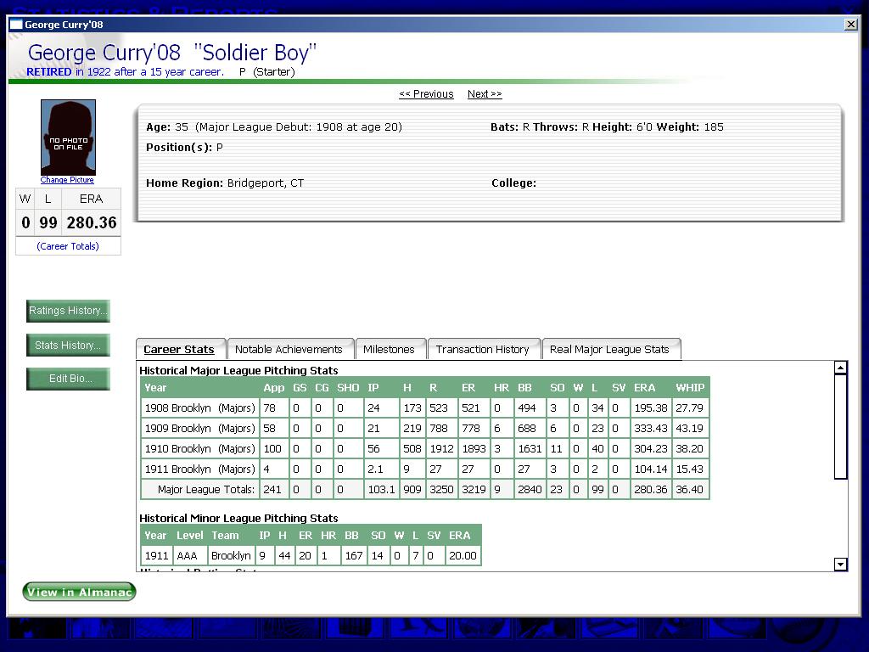Click the stats panel scrollbar thumb
The width and height of the screenshot is (869, 652).
pyautogui.click(x=841, y=426)
